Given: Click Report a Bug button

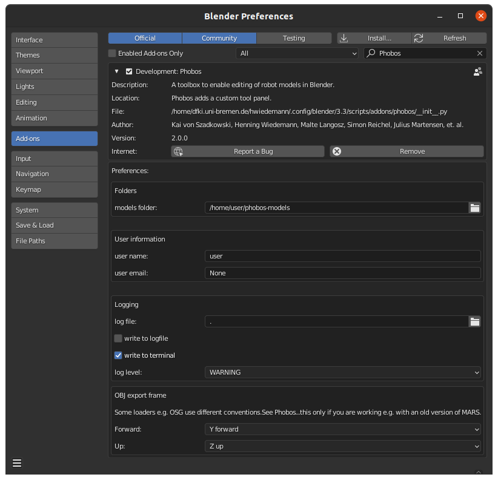Looking at the screenshot, I should pos(248,152).
